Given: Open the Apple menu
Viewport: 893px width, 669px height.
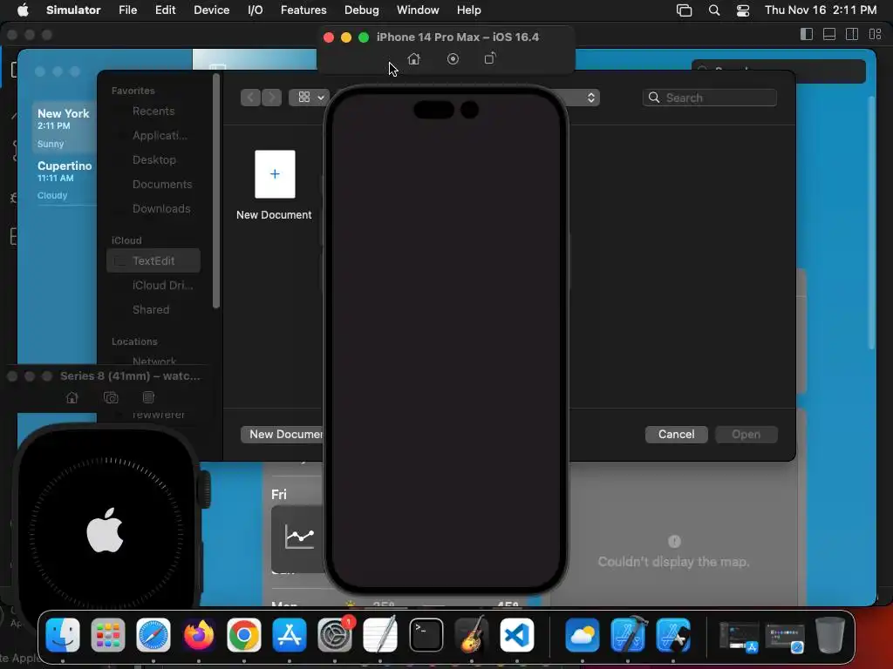Looking at the screenshot, I should coord(23,10).
